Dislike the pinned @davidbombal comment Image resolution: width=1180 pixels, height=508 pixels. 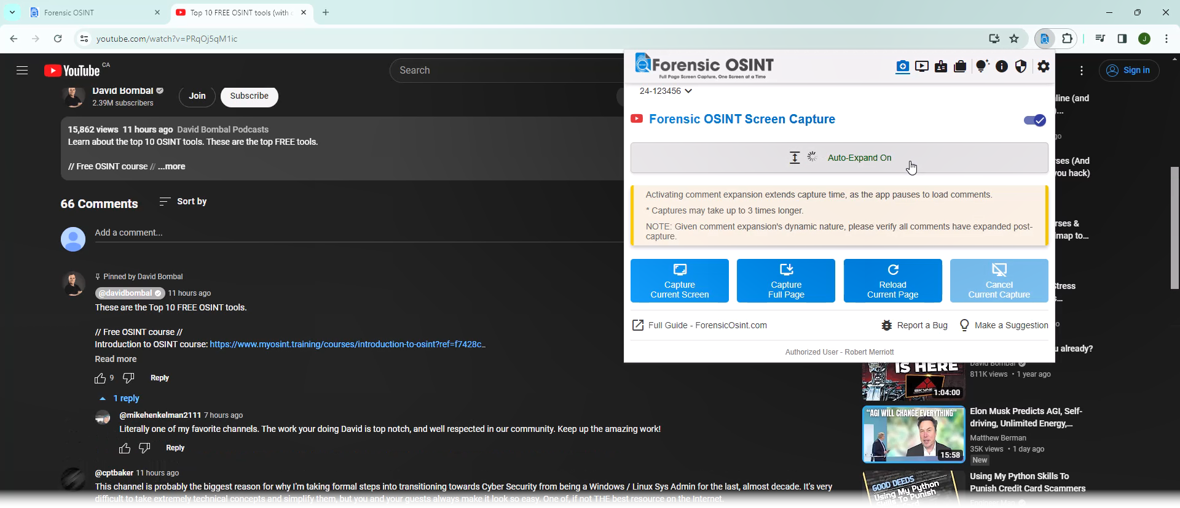click(128, 378)
